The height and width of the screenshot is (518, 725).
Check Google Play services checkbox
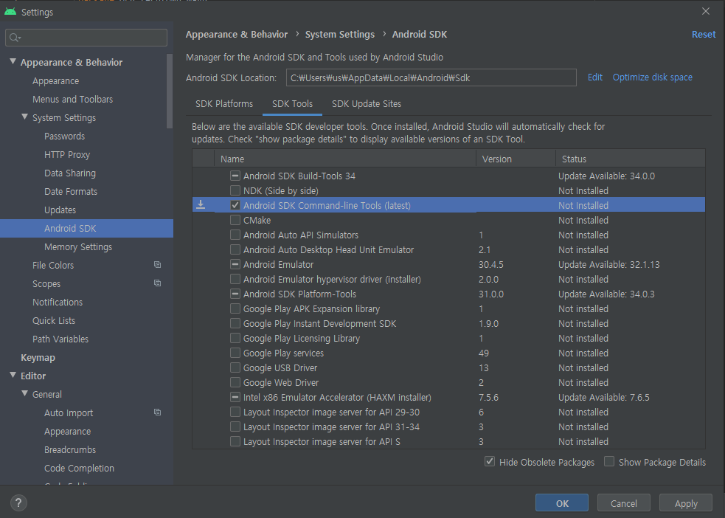click(235, 353)
